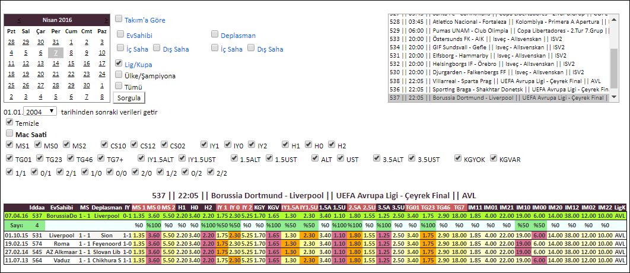Click the EvSahibi table column header
Viewport: 630px width, 273px height.
coord(62,208)
